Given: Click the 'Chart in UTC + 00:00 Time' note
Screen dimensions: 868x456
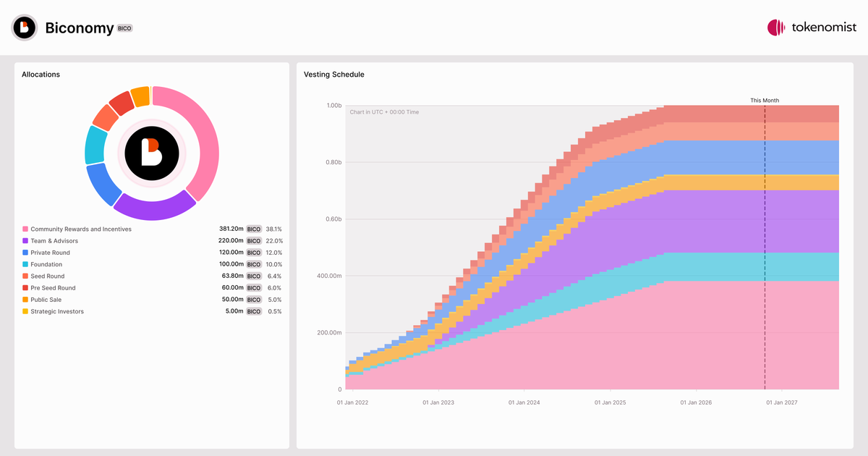Looking at the screenshot, I should (x=384, y=112).
